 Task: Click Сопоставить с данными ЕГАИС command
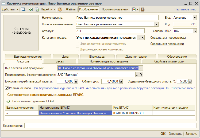click(x=34, y=101)
